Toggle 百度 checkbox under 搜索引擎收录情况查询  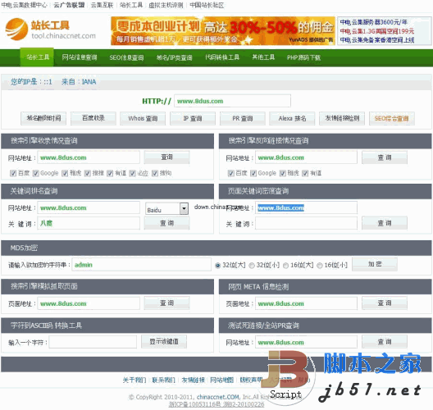click(13, 173)
